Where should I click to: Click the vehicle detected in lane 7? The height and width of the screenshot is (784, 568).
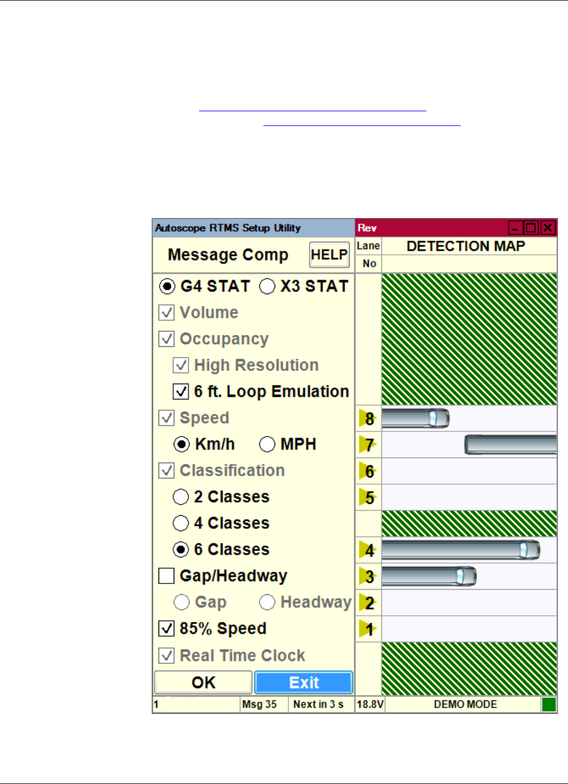point(510,445)
